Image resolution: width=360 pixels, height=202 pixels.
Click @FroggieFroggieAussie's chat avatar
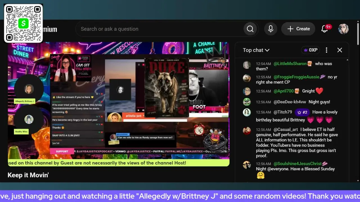tap(247, 78)
